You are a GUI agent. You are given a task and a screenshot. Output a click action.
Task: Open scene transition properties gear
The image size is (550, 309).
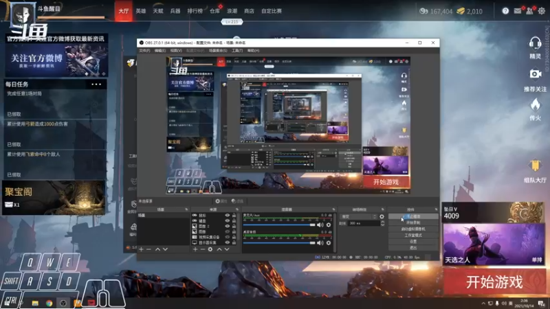pos(382,217)
